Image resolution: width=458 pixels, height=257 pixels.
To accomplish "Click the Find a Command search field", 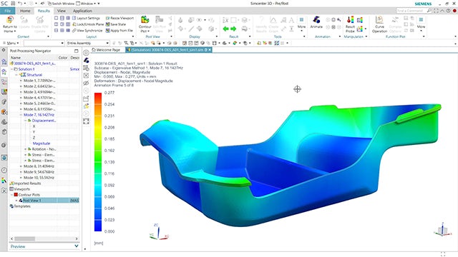I will (x=411, y=11).
